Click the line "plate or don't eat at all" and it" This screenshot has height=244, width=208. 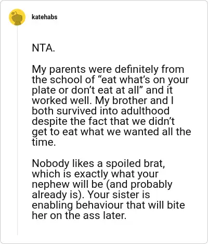click(x=102, y=90)
